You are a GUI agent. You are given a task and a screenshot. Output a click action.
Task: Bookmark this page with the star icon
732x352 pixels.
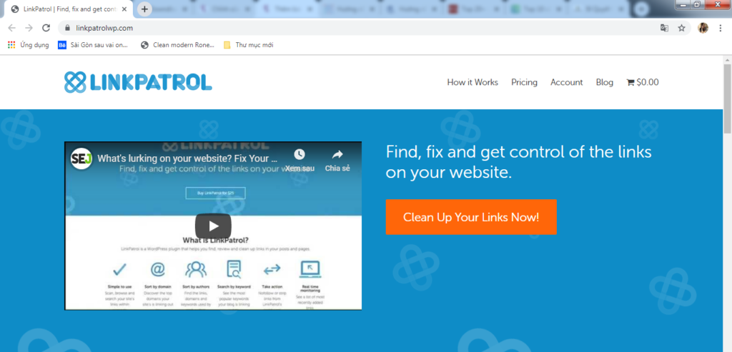pyautogui.click(x=681, y=28)
